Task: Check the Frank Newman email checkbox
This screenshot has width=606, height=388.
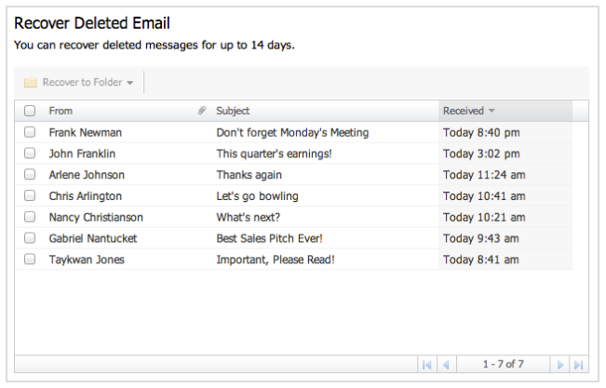Action: coord(30,132)
